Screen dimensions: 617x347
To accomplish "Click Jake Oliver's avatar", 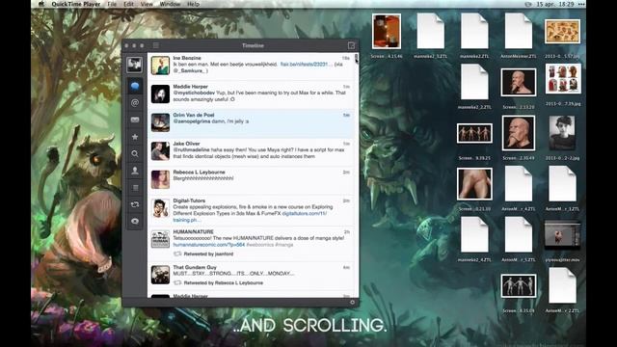I will click(160, 151).
